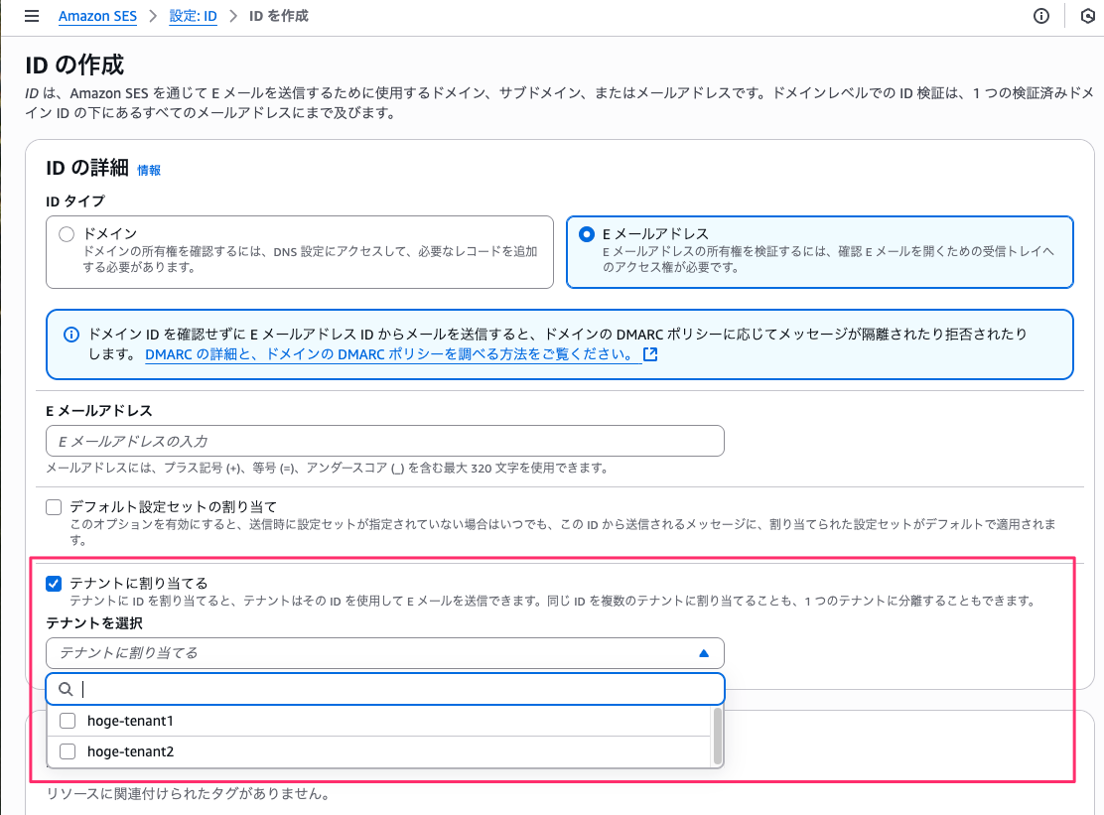Check the hoge-tenant1 option

(68, 721)
